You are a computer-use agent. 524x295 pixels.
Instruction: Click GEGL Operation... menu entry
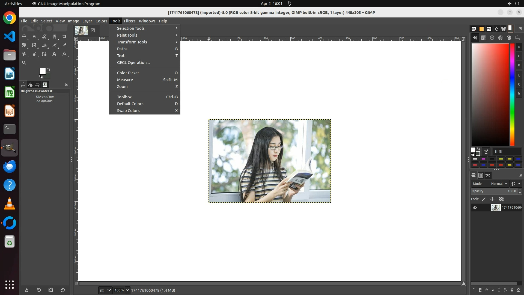click(133, 63)
